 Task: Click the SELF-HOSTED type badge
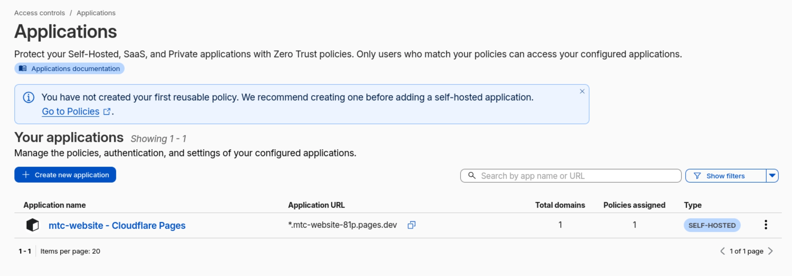coord(712,225)
